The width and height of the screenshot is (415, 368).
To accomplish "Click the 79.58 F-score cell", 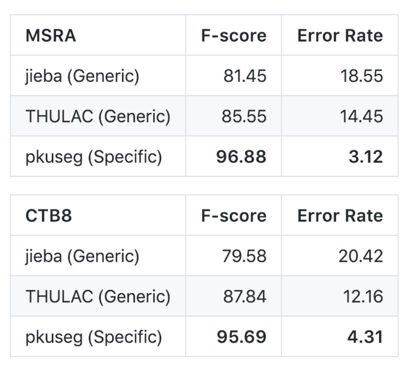I will click(x=245, y=256).
